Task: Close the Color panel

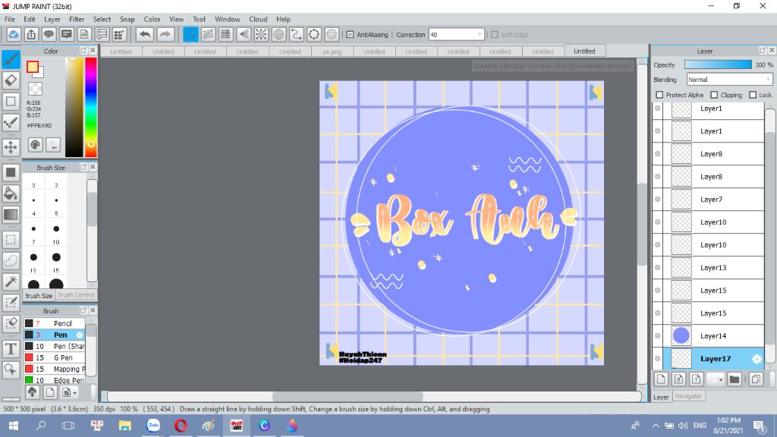Action: [x=93, y=51]
